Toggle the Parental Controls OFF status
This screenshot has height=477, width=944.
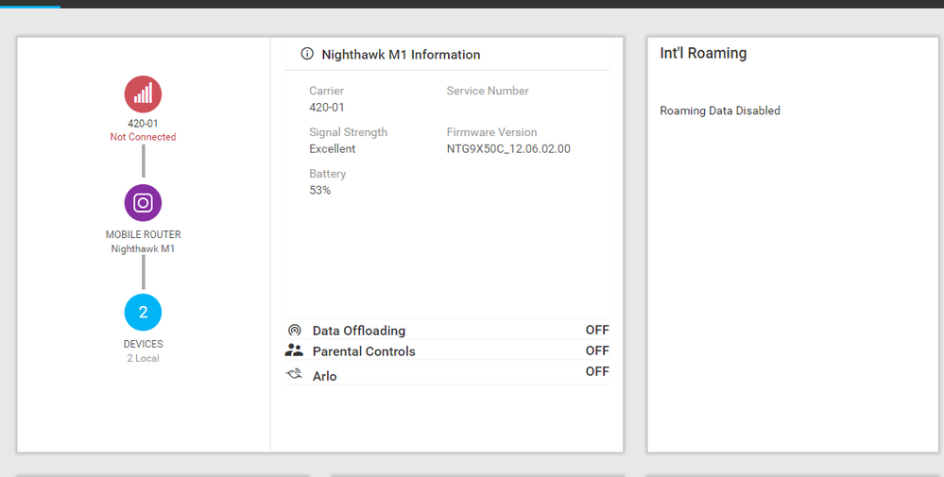pos(596,350)
